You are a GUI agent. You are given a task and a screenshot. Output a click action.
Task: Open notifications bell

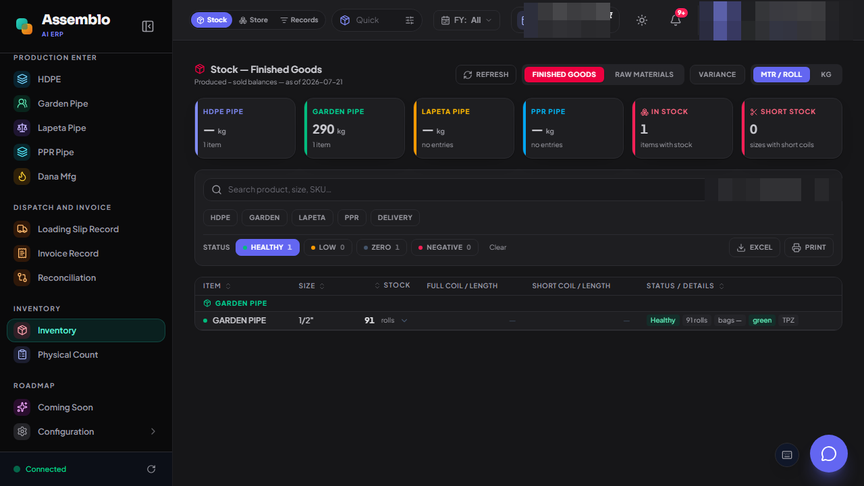point(676,20)
